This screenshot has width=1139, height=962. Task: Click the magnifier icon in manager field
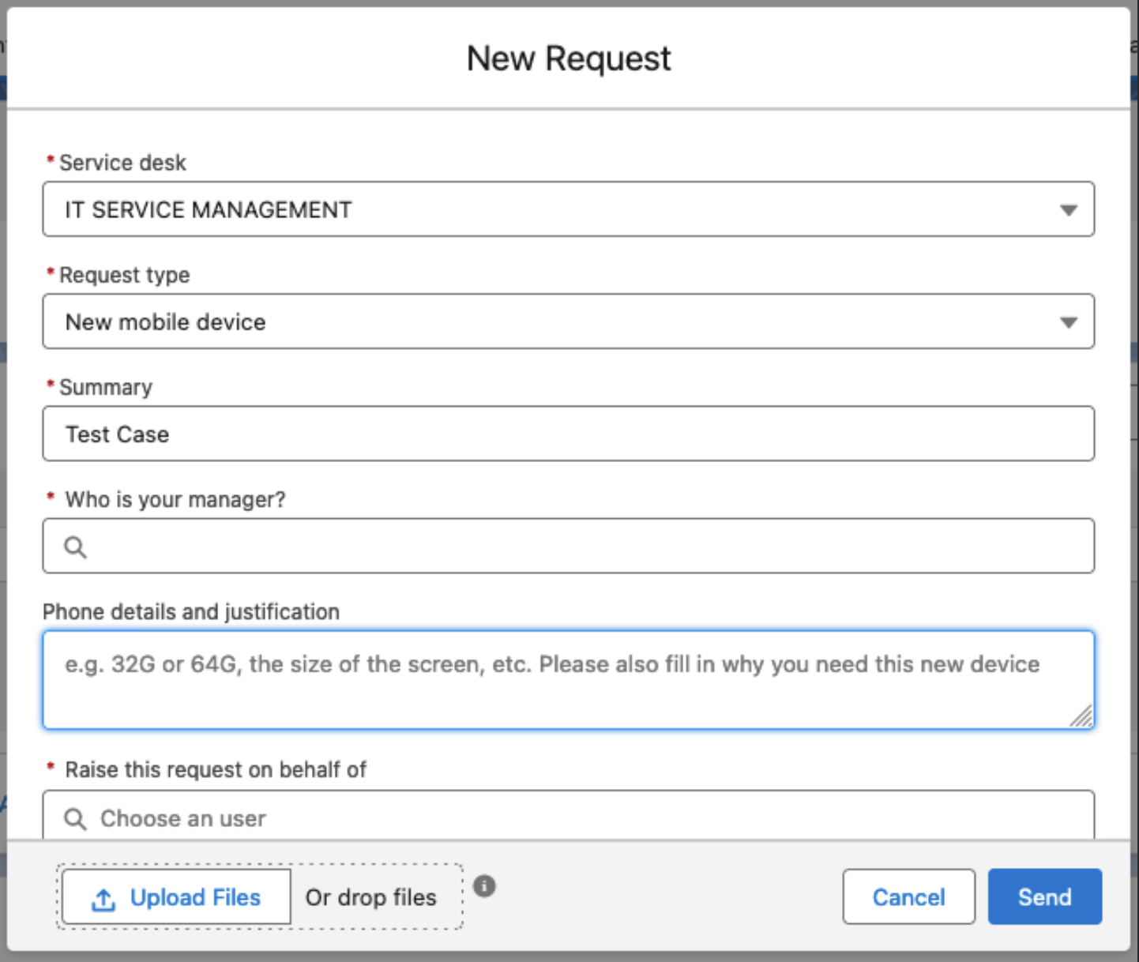point(75,547)
